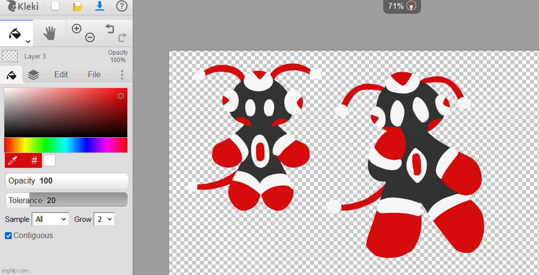Click the rainbow hue slider
Image resolution: width=539 pixels, height=275 pixels.
(x=66, y=145)
